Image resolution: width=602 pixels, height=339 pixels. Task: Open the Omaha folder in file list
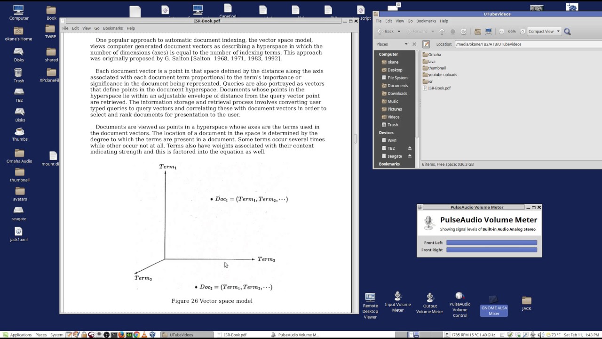click(432, 55)
